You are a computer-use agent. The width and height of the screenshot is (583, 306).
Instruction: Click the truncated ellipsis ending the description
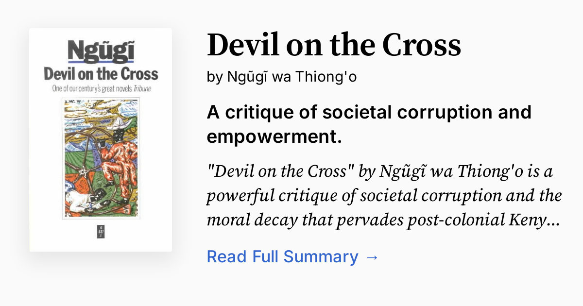point(555,221)
